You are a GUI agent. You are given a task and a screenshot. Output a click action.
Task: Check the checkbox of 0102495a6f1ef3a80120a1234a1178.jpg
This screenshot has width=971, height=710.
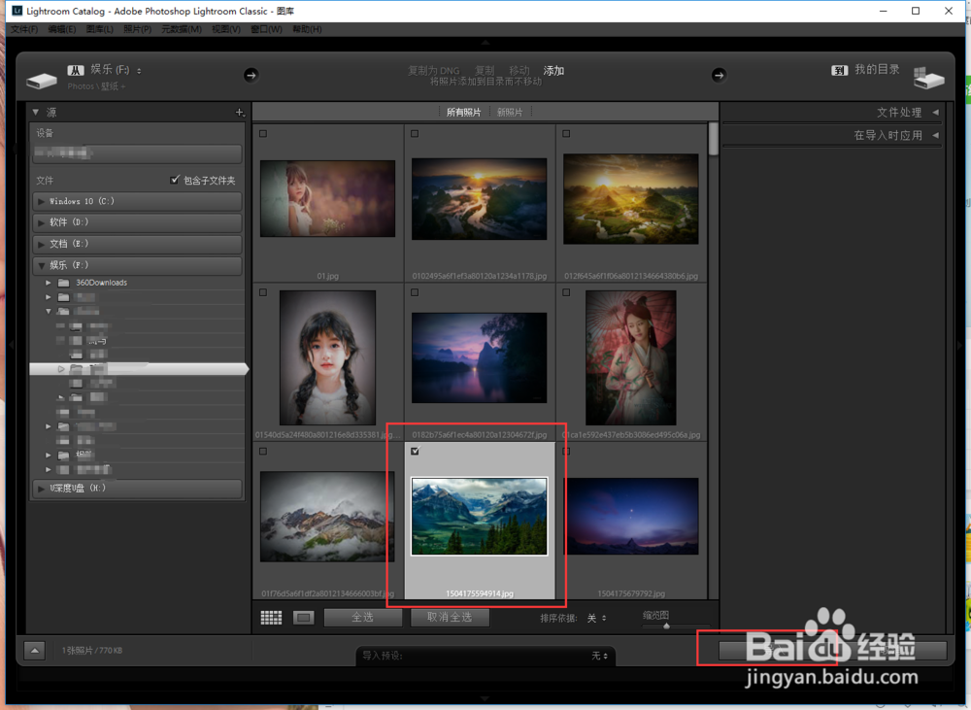415,134
